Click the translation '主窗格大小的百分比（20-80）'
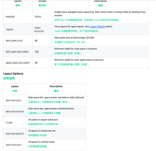 70,42
